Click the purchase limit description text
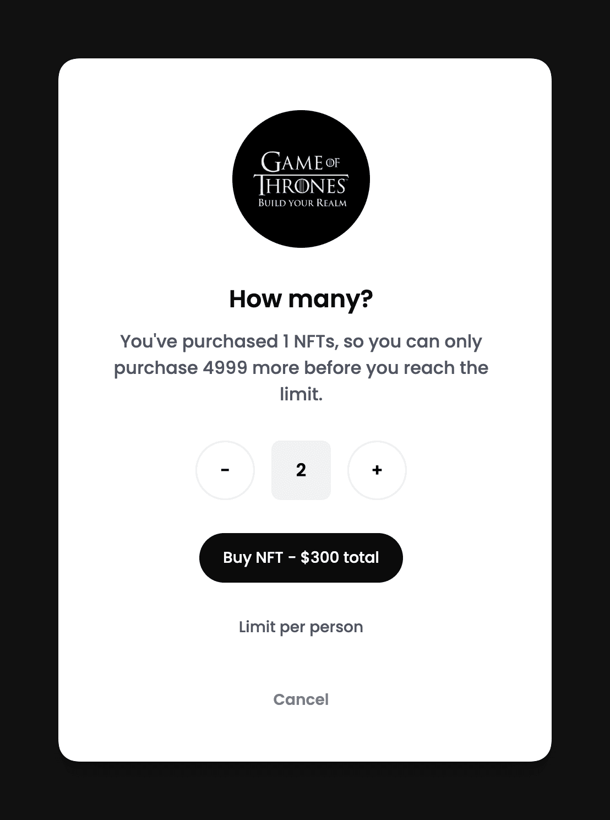This screenshot has height=820, width=610. coord(301,368)
